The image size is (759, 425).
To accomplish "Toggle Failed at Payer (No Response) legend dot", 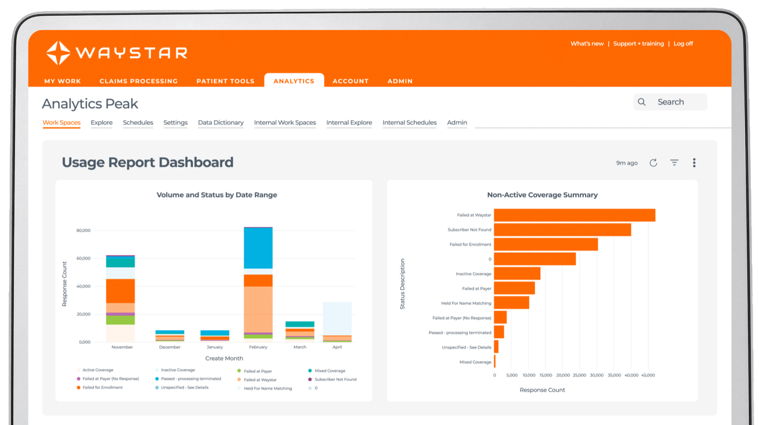I will click(x=78, y=379).
